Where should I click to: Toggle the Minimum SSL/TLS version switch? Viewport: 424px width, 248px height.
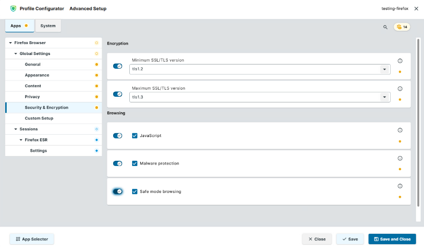pyautogui.click(x=117, y=66)
